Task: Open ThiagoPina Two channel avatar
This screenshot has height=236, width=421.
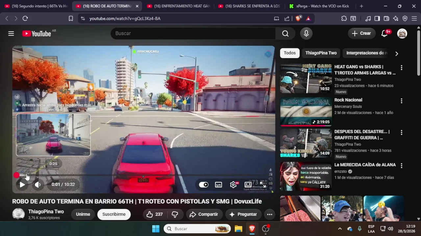Action: pos(18,214)
